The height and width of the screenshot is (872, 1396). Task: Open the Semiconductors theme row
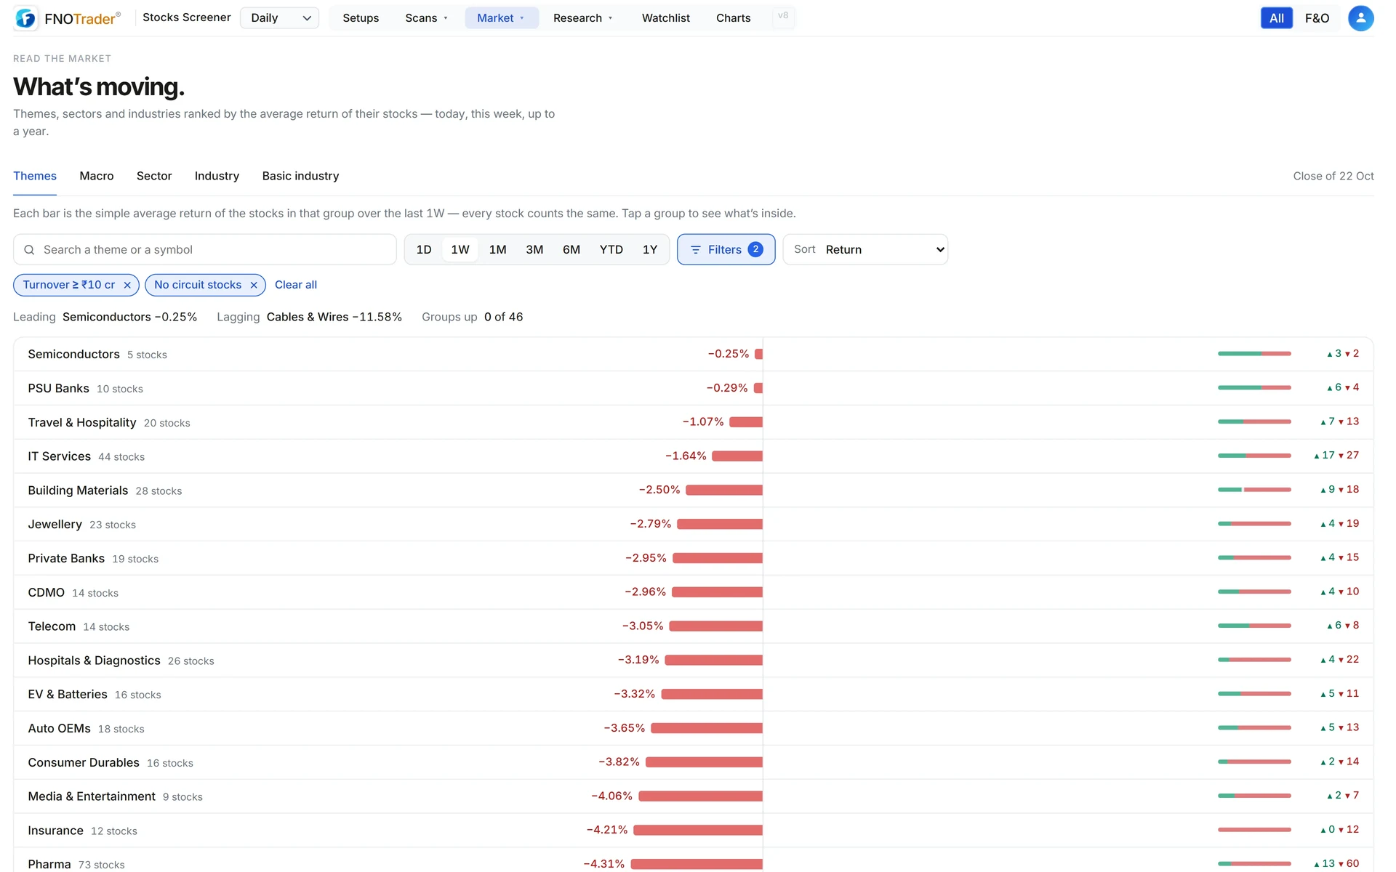pos(693,354)
